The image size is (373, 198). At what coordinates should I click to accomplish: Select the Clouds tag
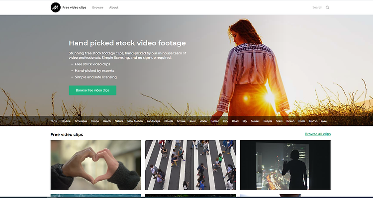[169, 121]
